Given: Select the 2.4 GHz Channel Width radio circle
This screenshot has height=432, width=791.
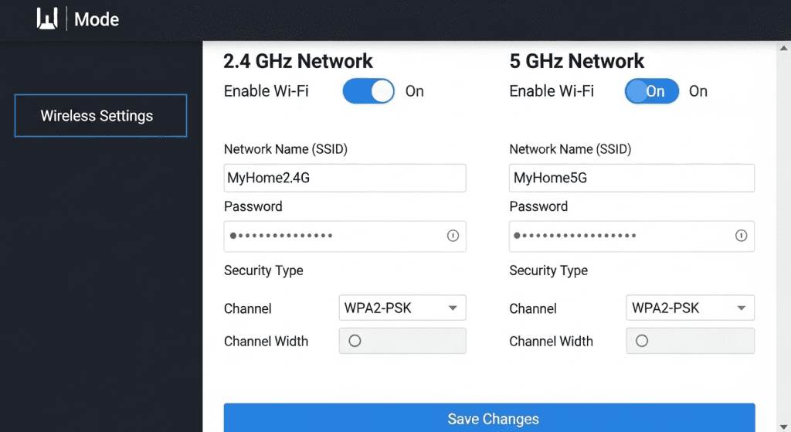Looking at the screenshot, I should click(x=355, y=341).
